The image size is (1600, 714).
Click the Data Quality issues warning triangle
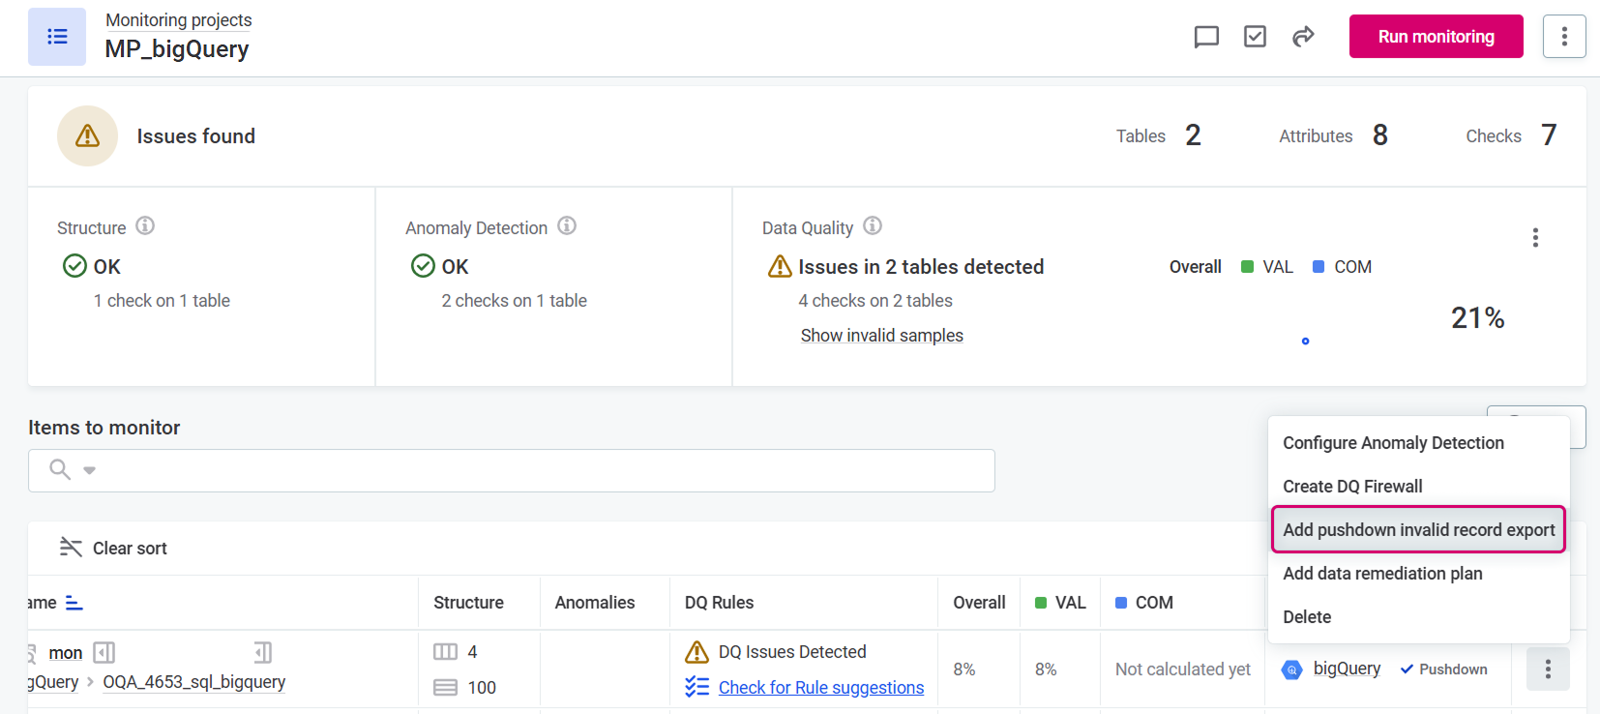(780, 266)
